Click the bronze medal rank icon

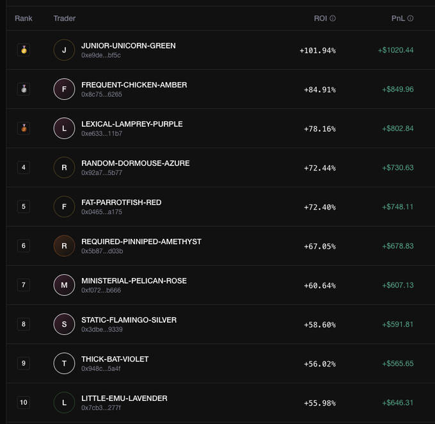[x=24, y=128]
